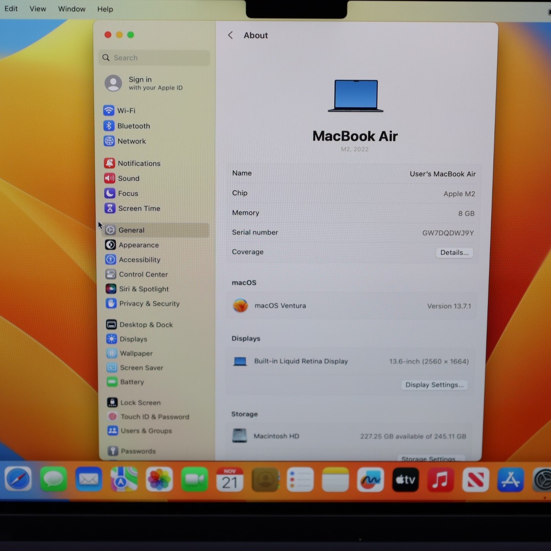Launch Safari from the Dock
The image size is (551, 551).
coord(18,479)
